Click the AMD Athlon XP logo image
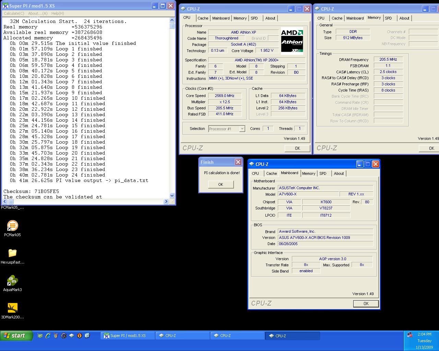The image size is (439, 351). coord(292,41)
